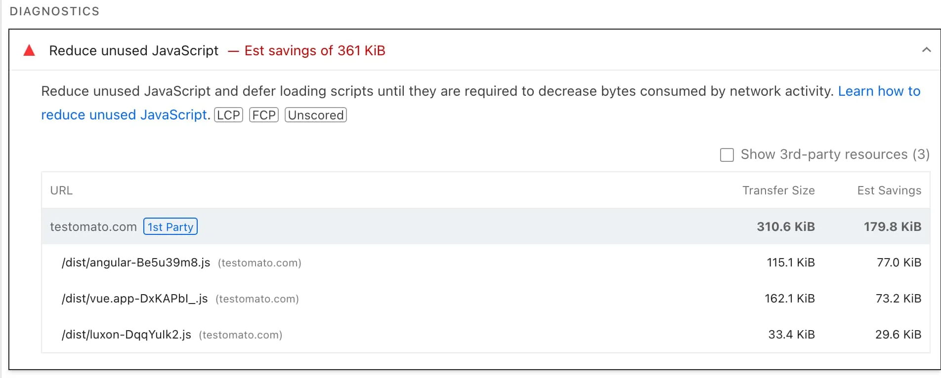
Task: Enable the Show 3rd-party resources checkbox
Action: pyautogui.click(x=727, y=155)
